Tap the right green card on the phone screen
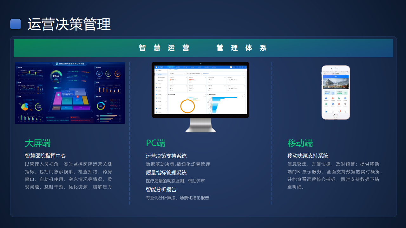Image resolution: width=406 pixels, height=228 pixels. coord(342,92)
